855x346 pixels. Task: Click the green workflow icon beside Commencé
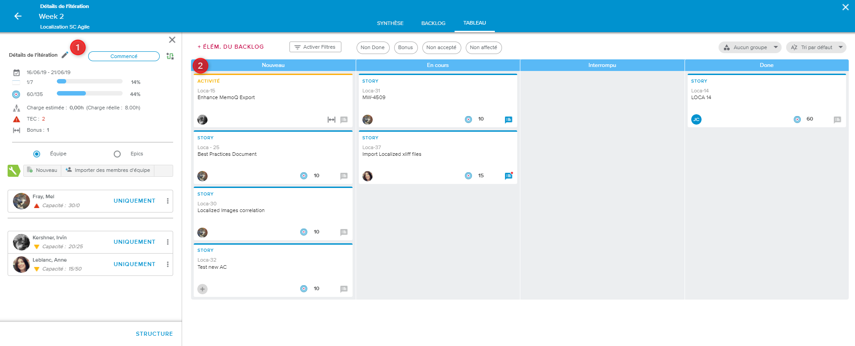click(x=170, y=56)
